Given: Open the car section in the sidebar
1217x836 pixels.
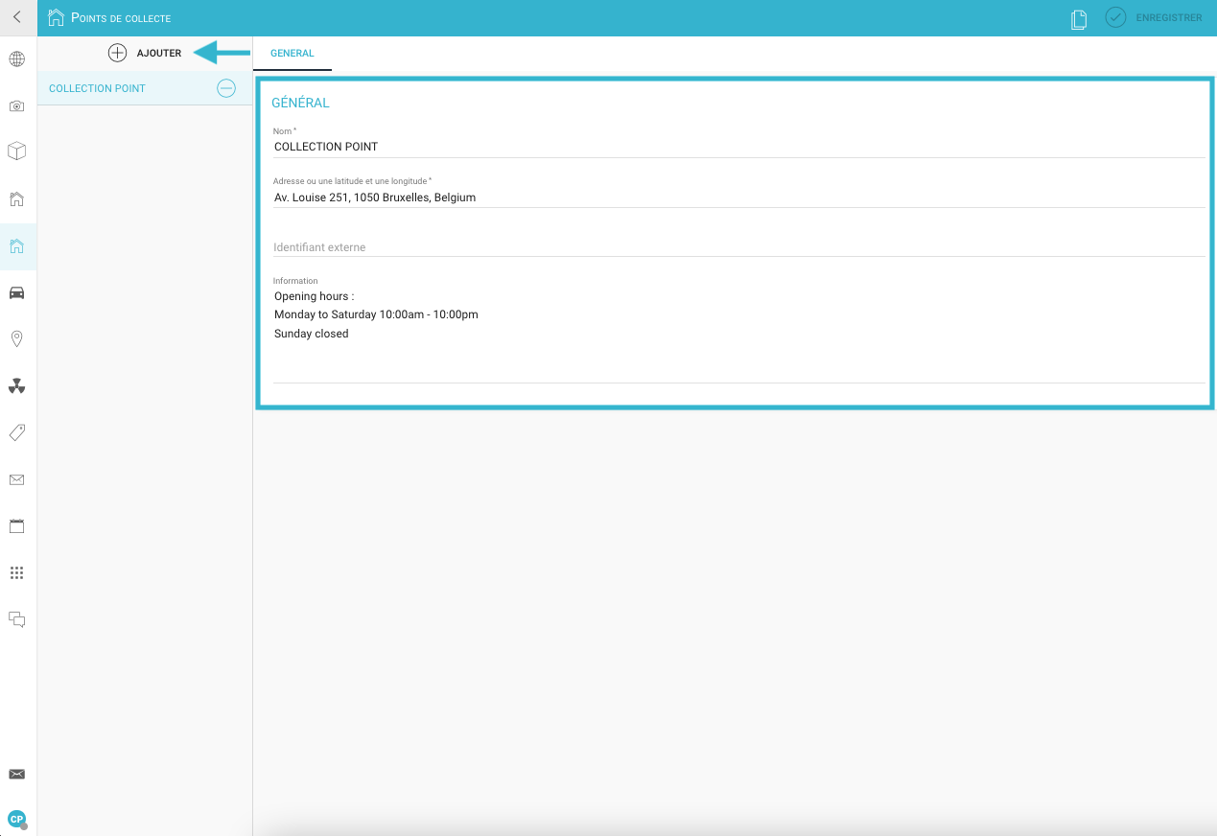Looking at the screenshot, I should click(16, 292).
